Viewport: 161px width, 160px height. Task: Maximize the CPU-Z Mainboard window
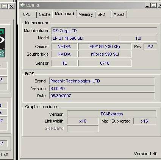pos(153,5)
